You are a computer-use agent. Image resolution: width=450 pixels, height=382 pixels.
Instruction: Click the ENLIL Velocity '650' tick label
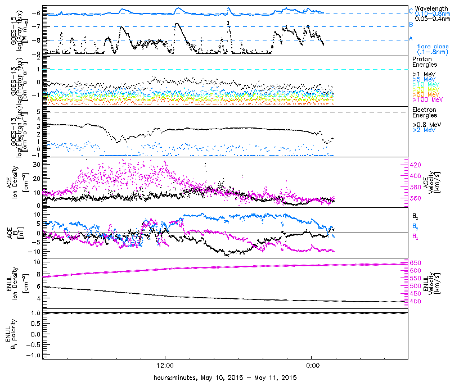pos(416,263)
